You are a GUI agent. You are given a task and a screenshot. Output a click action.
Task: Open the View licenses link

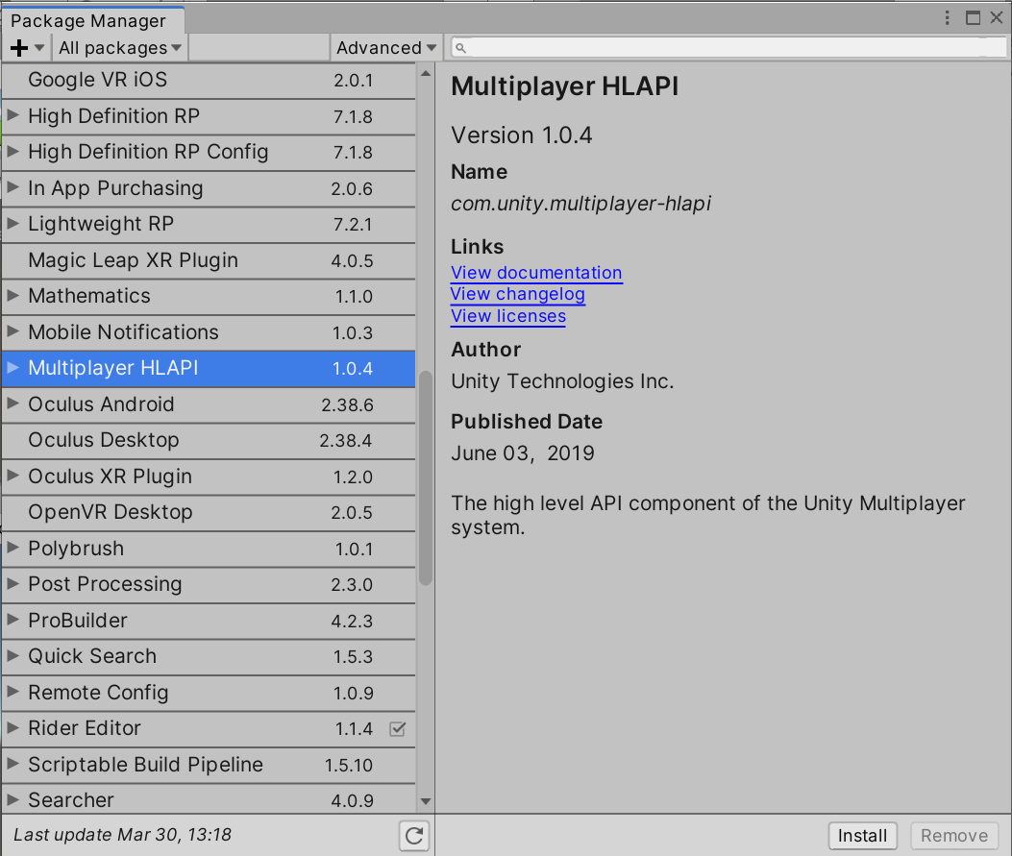pyautogui.click(x=508, y=316)
